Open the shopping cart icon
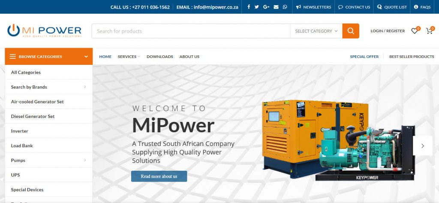 click(x=429, y=31)
